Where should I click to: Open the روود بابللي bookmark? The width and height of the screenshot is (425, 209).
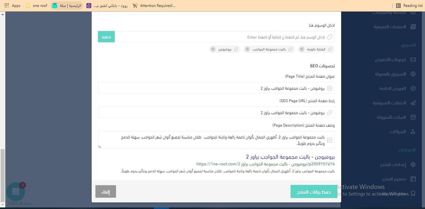[x=107, y=5]
